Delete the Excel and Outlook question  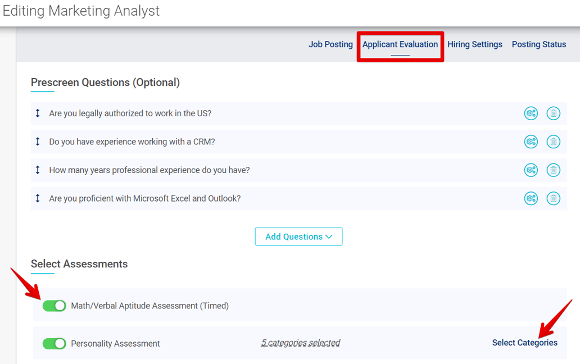(x=554, y=198)
